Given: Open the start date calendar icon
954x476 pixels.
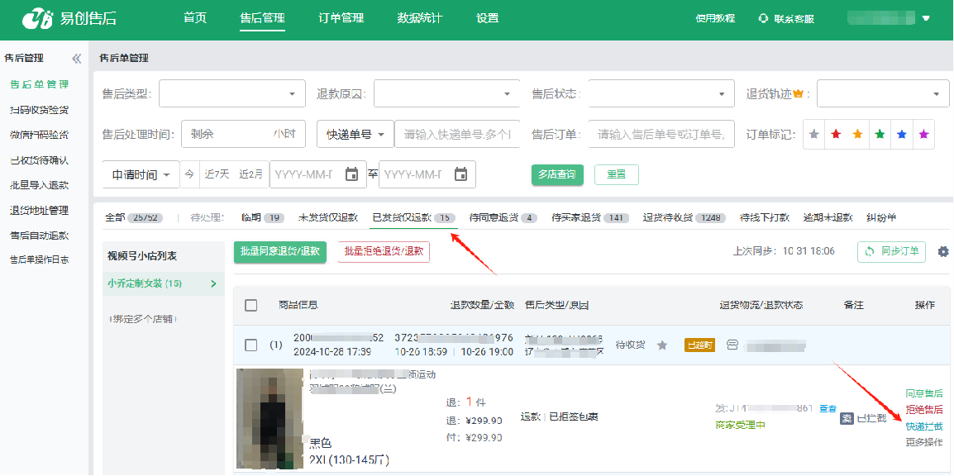Looking at the screenshot, I should click(351, 174).
